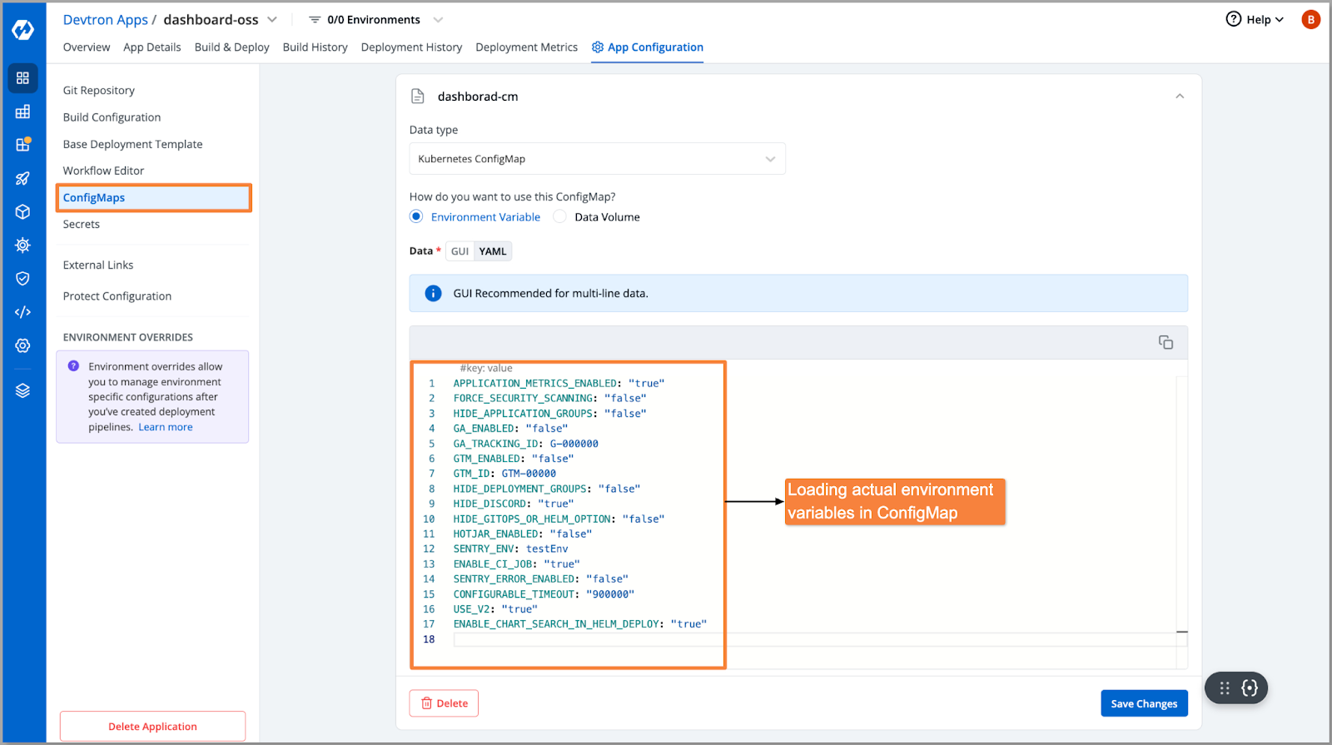
Task: Open the dashboard-oss app selector dropdown
Action: coord(272,19)
